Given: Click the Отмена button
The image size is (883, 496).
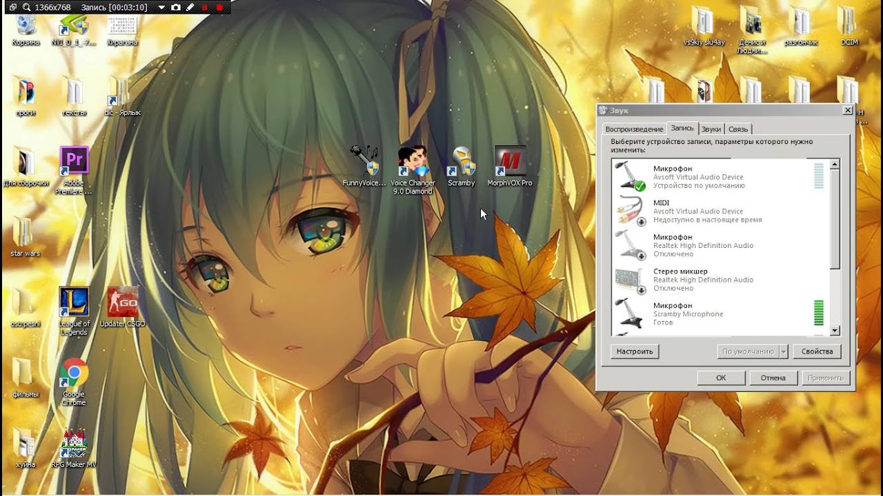Looking at the screenshot, I should click(x=773, y=378).
